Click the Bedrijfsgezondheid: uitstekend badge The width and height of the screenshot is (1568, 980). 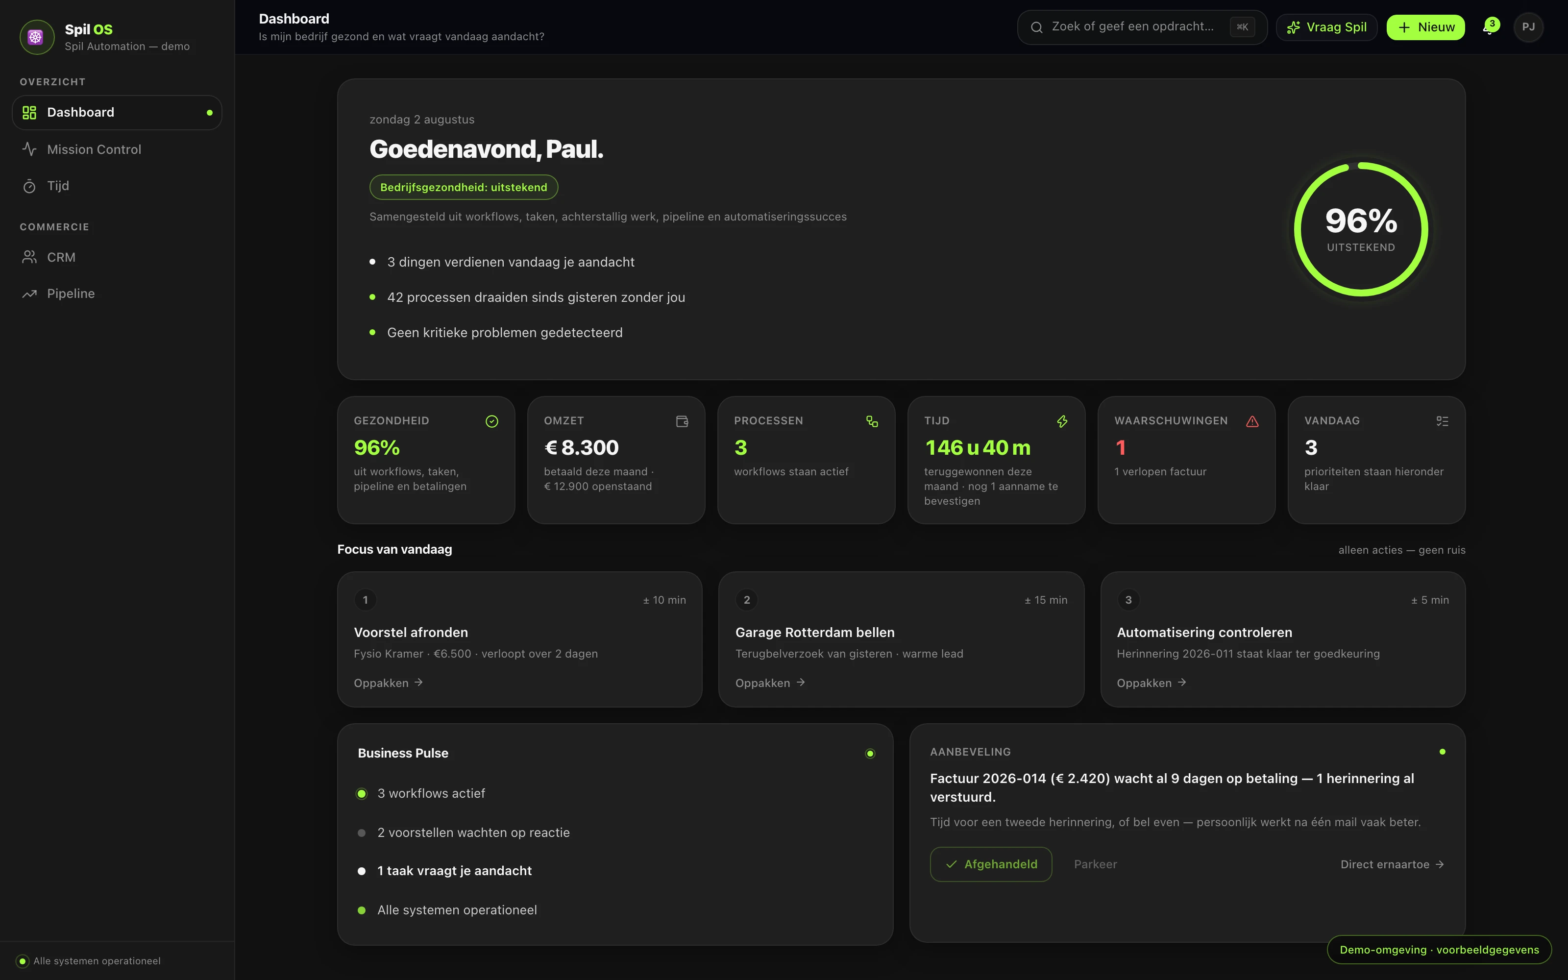tap(463, 187)
